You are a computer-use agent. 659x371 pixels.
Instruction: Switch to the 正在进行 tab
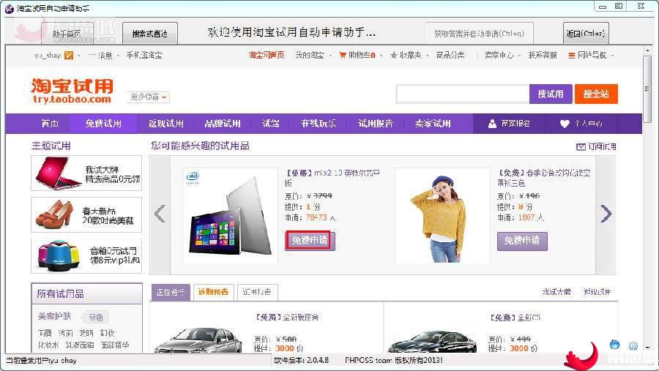point(170,292)
